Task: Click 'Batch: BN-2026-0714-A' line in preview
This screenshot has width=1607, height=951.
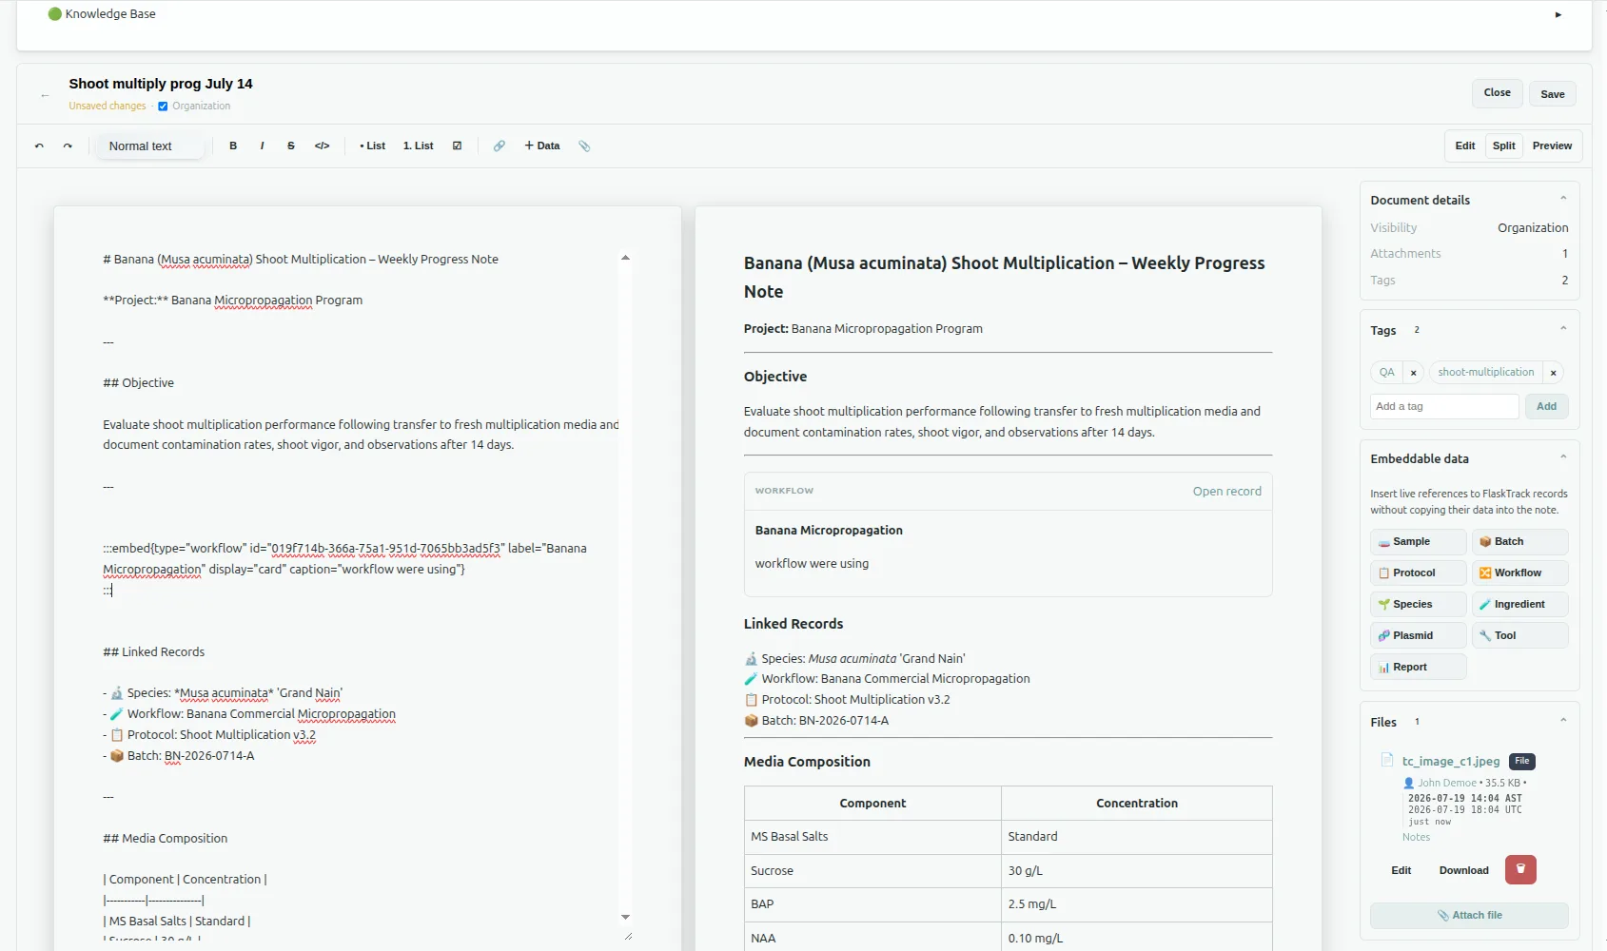Action: (816, 721)
